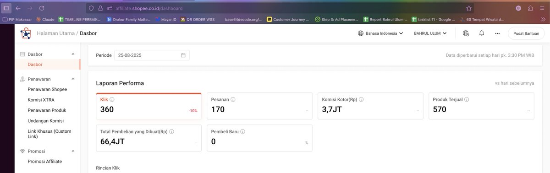Show more bookmarks with the double chevron
550x173 pixels.
click(x=544, y=20)
